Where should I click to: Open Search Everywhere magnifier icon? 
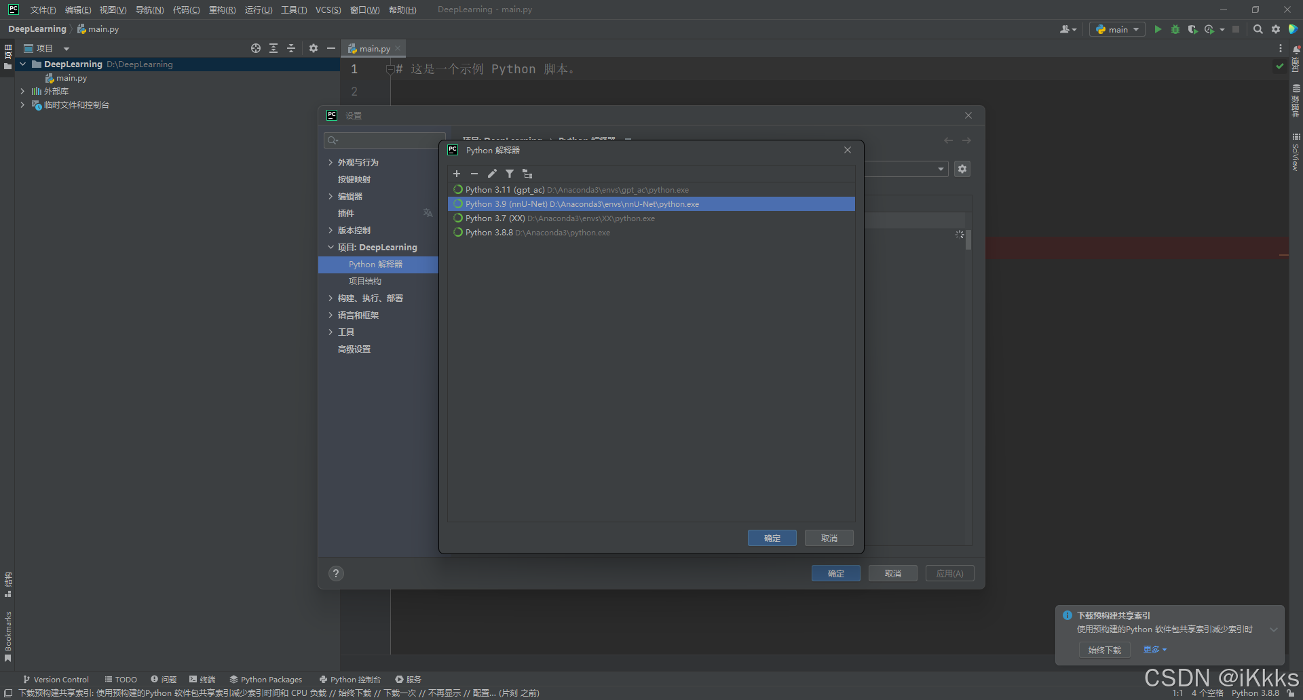(x=1258, y=29)
